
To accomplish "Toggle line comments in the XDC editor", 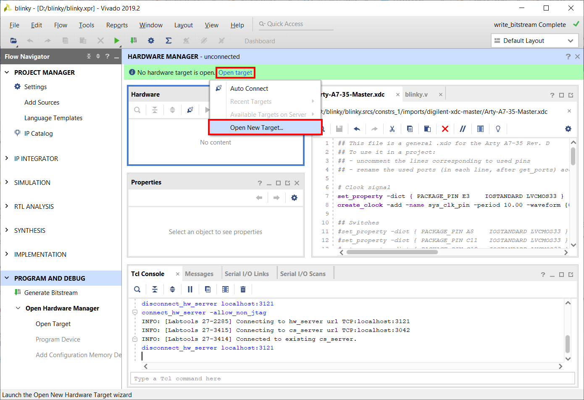I will click(463, 129).
